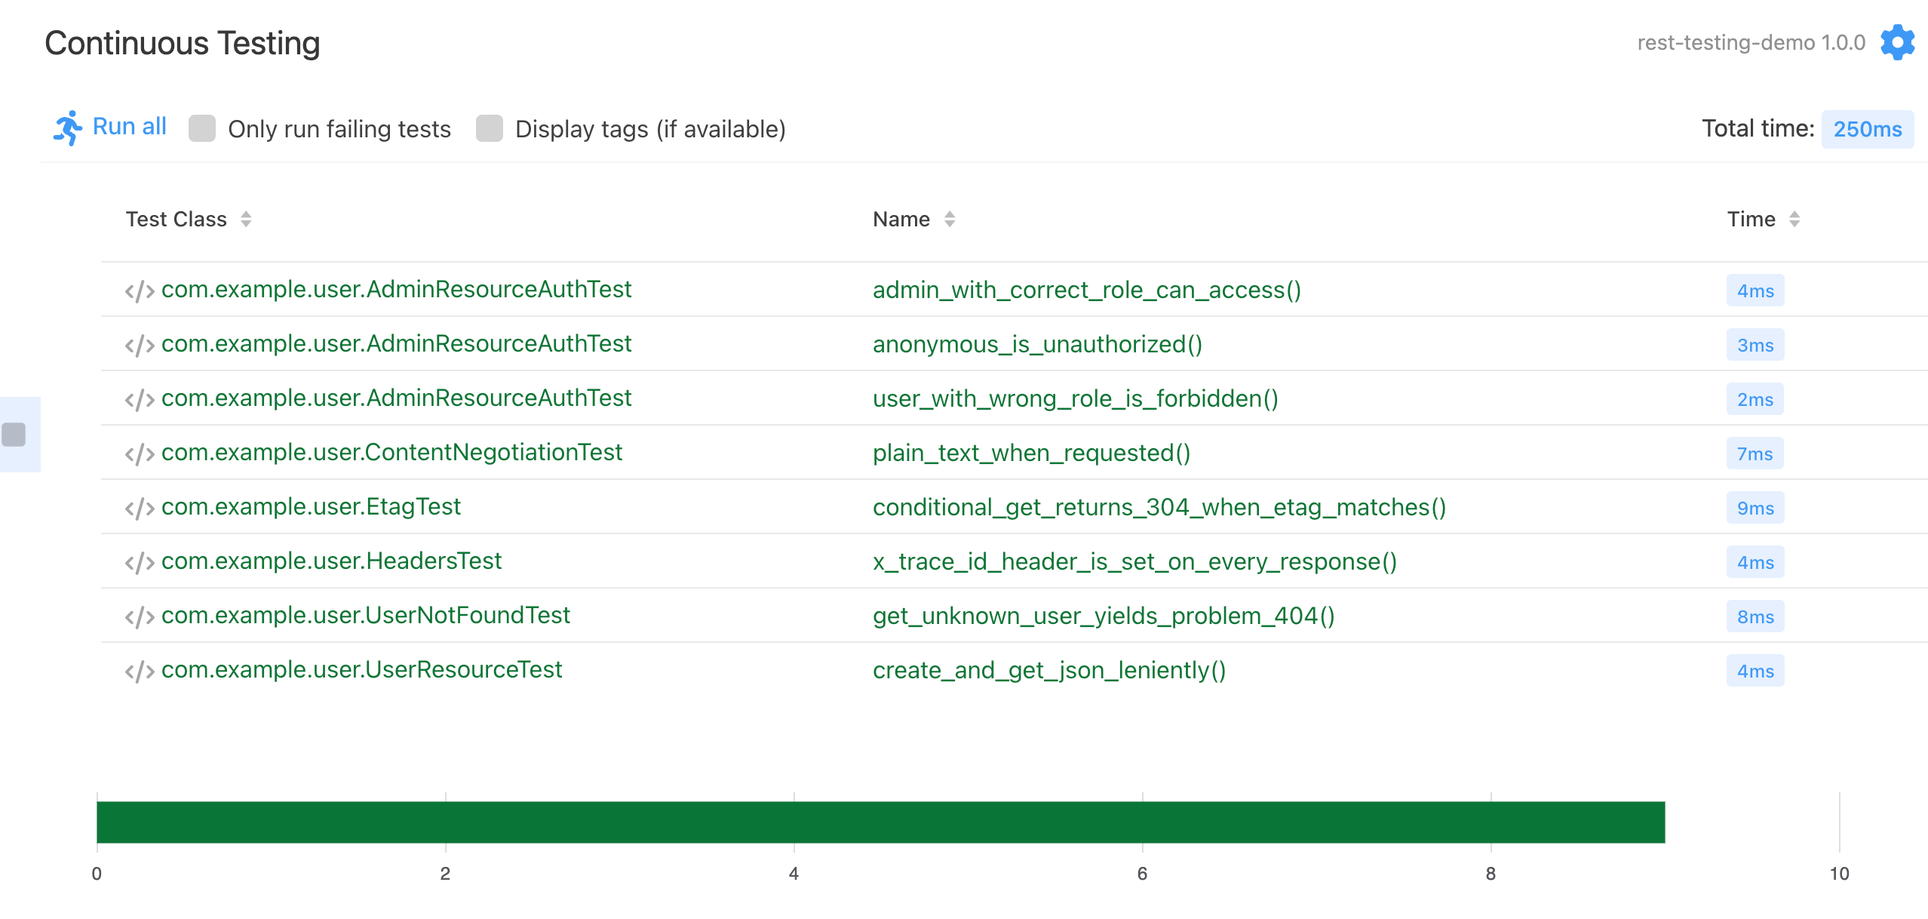Click the green test results progress bar
The image size is (1928, 919).
click(x=880, y=822)
